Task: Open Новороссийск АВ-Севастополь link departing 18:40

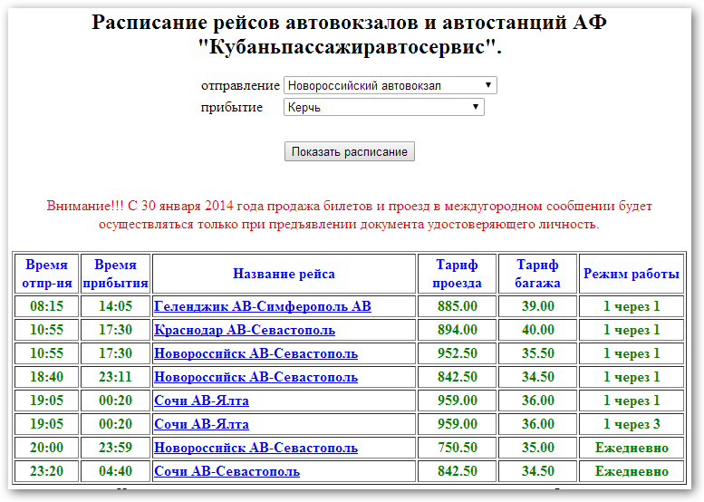Action: (x=256, y=377)
